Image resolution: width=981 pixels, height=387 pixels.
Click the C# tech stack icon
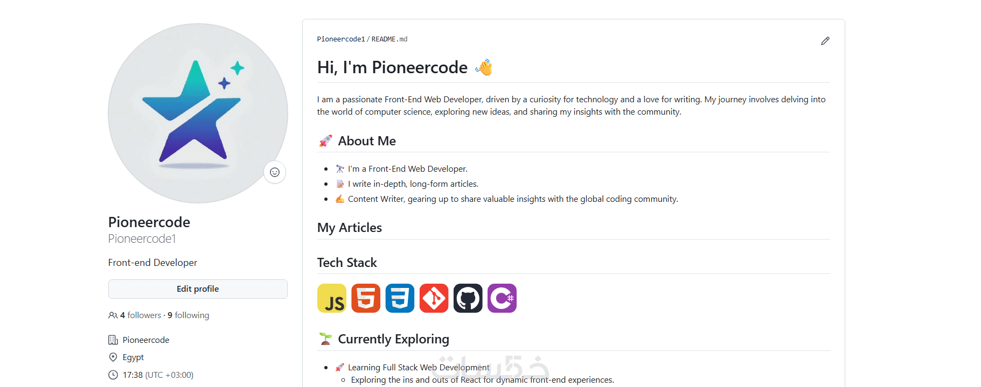click(502, 298)
